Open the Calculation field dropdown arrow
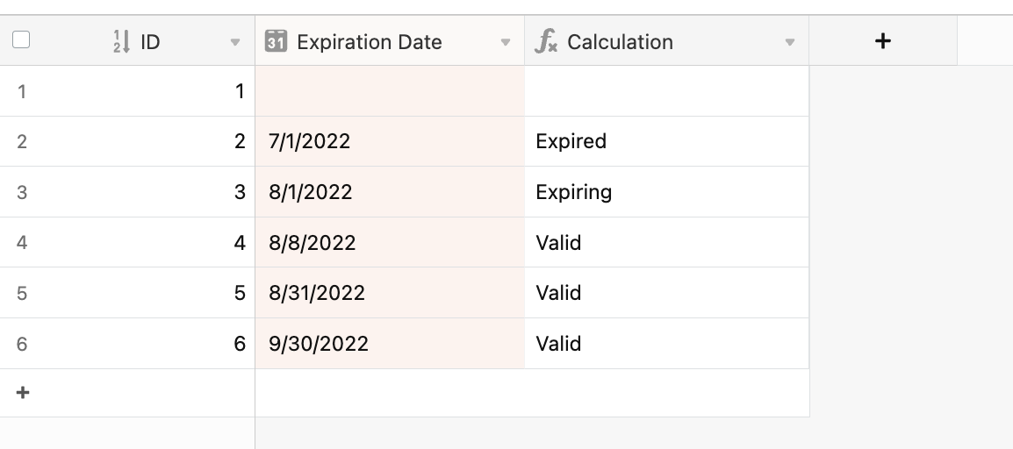 (789, 43)
